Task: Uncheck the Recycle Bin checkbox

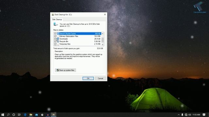Action: pos(55,41)
